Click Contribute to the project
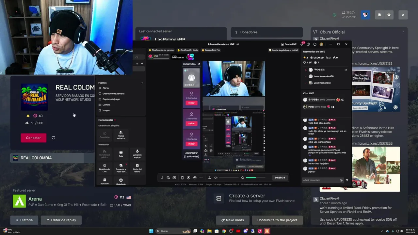The width and height of the screenshot is (418, 235). pos(277,220)
